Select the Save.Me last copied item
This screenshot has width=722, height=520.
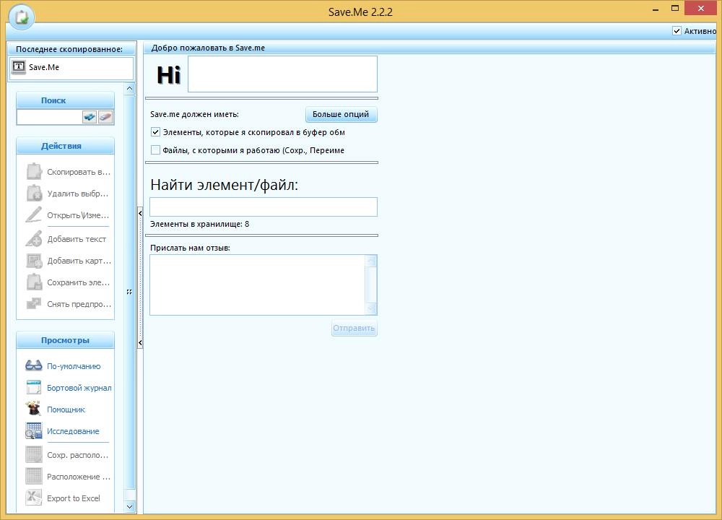click(x=71, y=68)
